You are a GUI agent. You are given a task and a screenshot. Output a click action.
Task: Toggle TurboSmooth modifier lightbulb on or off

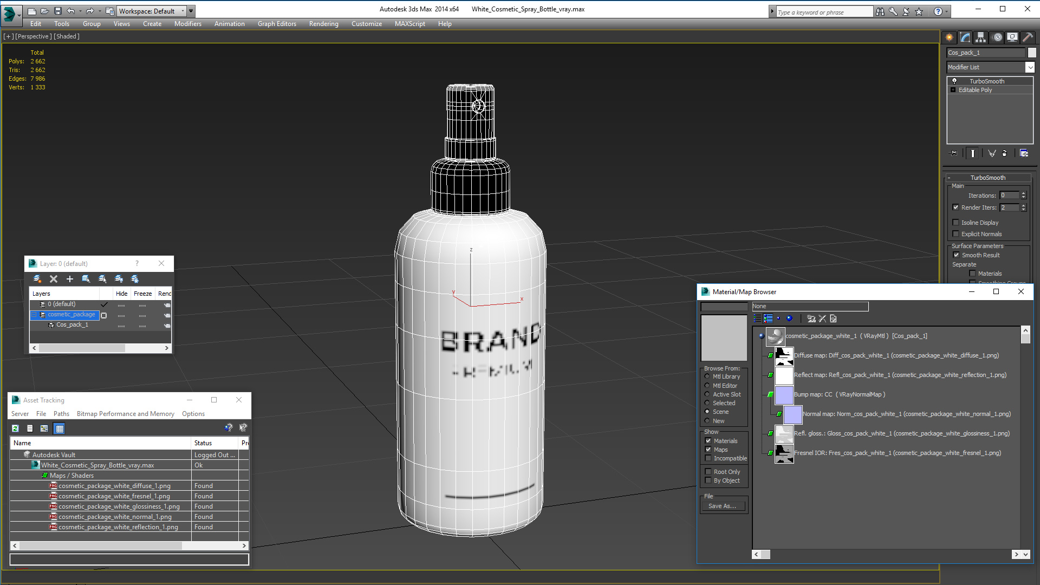point(954,81)
